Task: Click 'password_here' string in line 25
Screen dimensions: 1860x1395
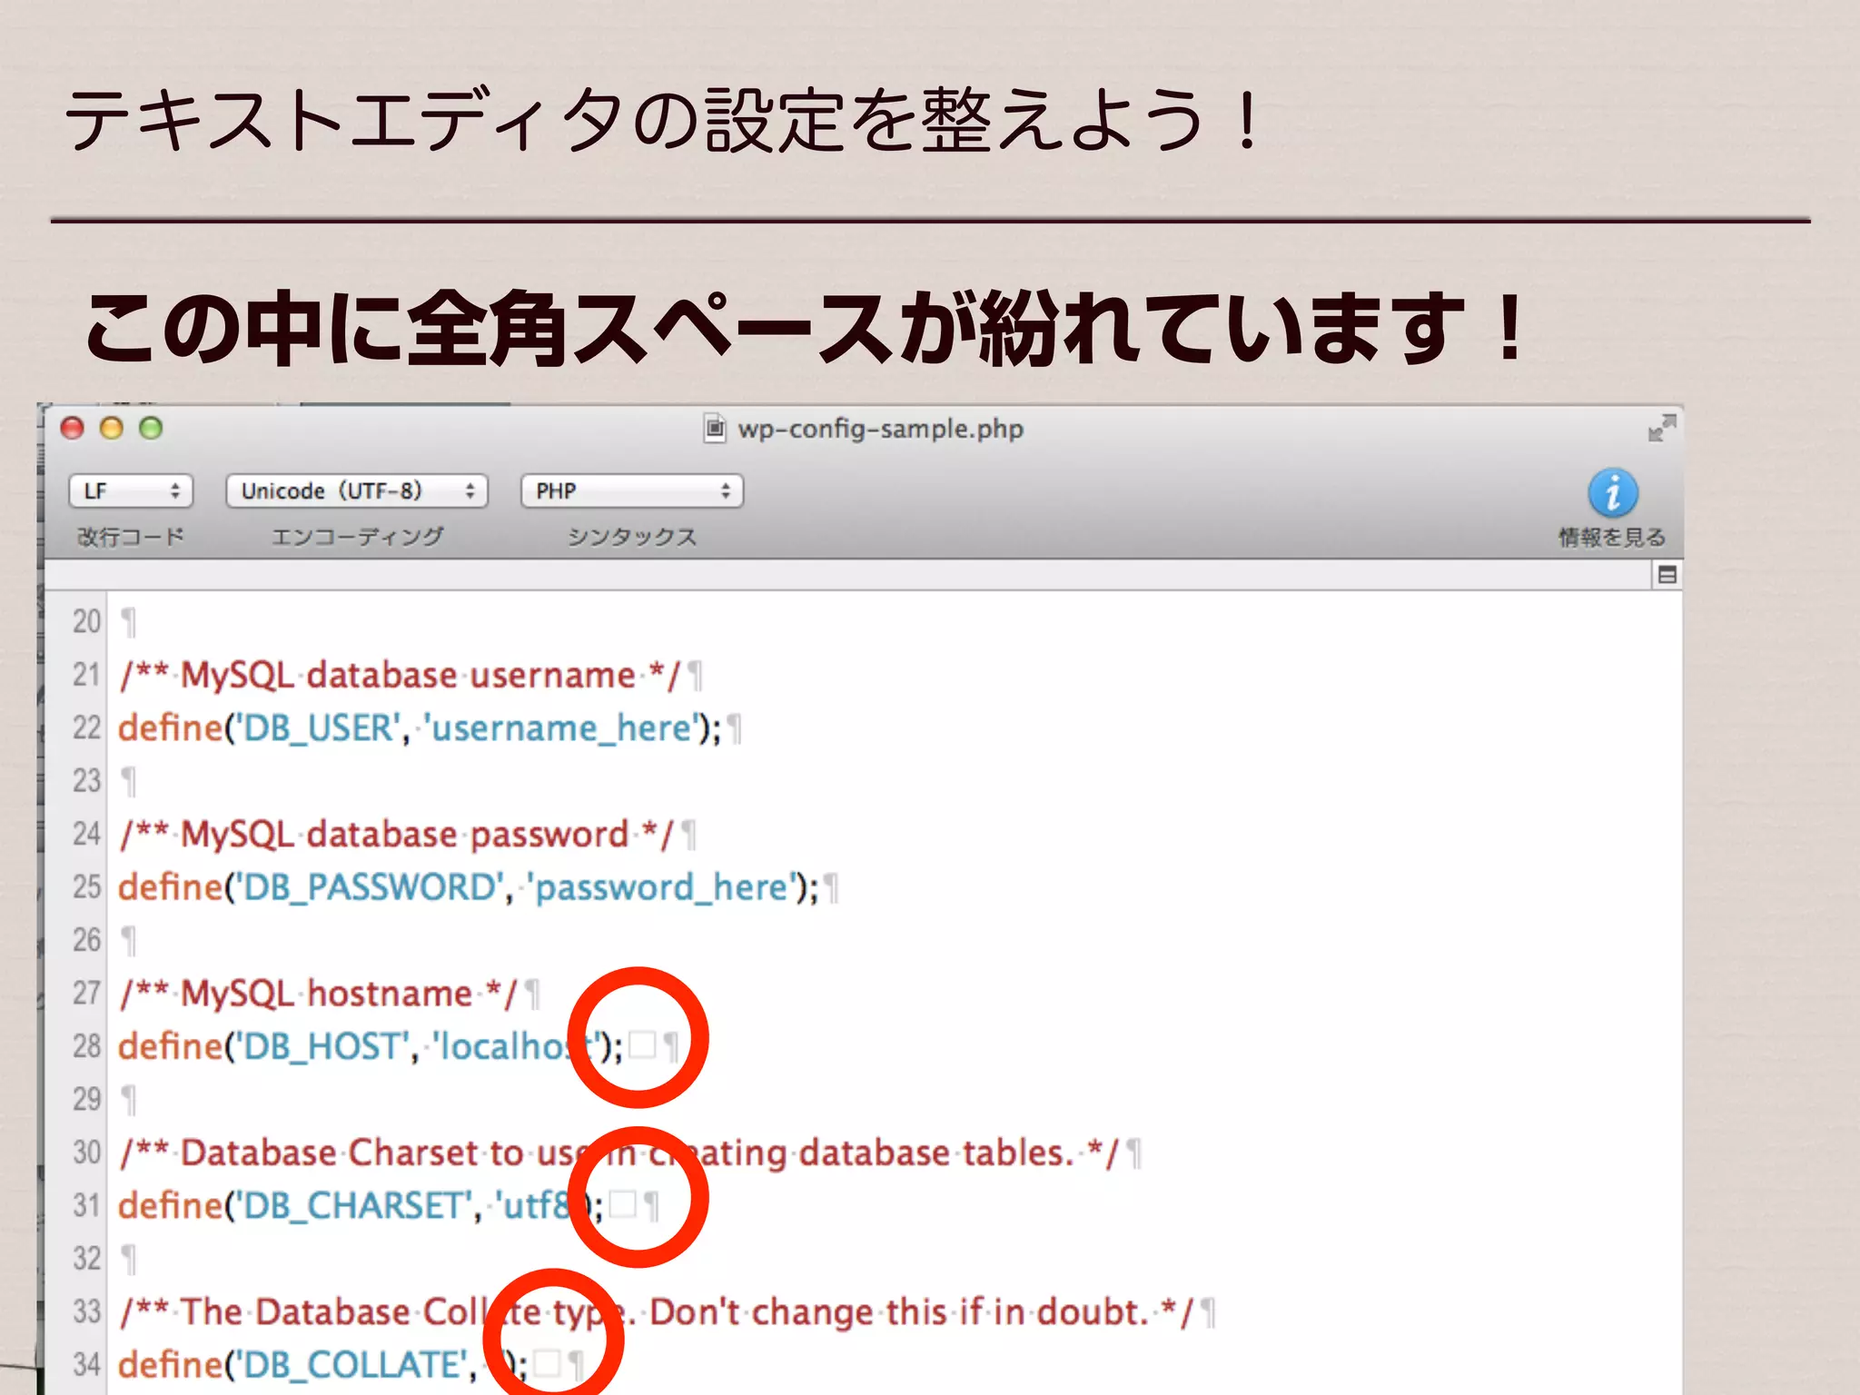Action: [x=662, y=887]
